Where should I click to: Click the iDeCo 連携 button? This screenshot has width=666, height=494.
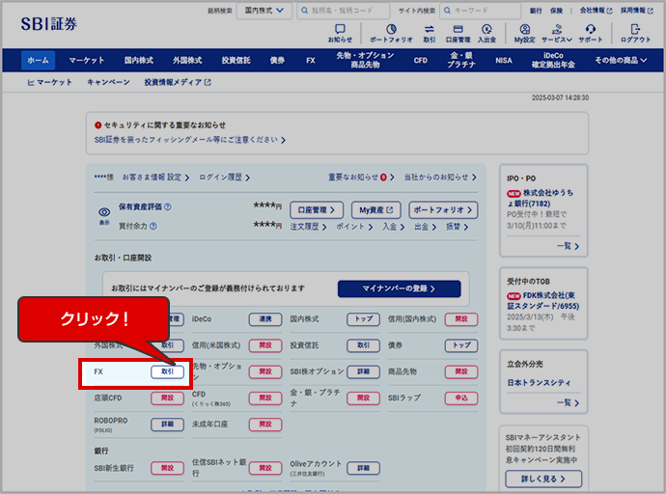265,319
